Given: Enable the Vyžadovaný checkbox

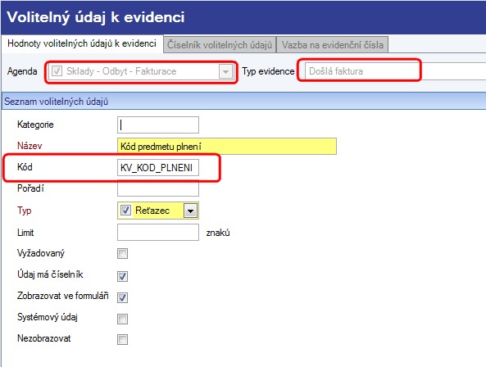Looking at the screenshot, I should [x=122, y=254].
